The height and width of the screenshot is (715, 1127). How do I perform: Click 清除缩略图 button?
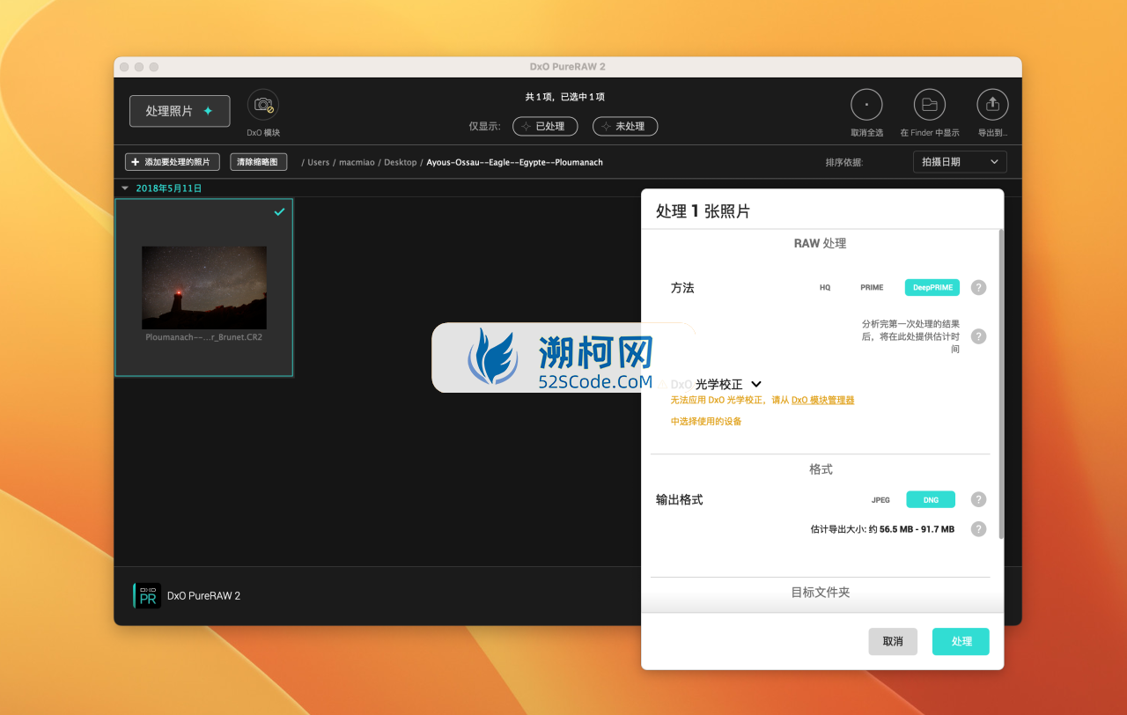click(259, 162)
